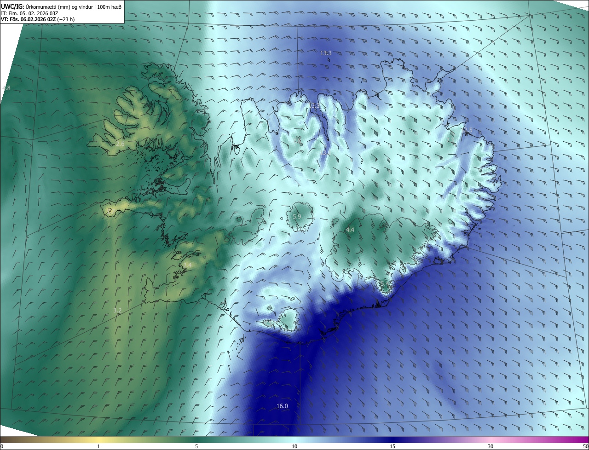Click the dark navy segment of the colour bar near 15

[x=393, y=439]
